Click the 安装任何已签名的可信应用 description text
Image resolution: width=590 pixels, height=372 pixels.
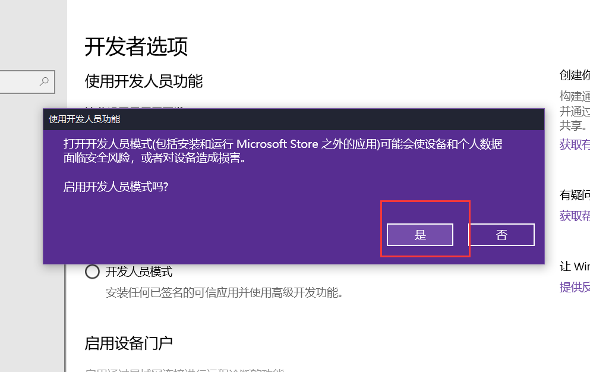point(224,292)
